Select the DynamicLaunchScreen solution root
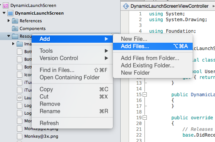Image resolution: width=215 pixels, height=142 pixels. coord(33,5)
